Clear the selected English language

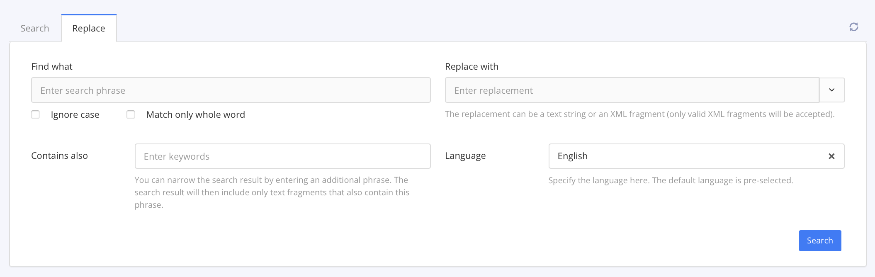pyautogui.click(x=831, y=156)
